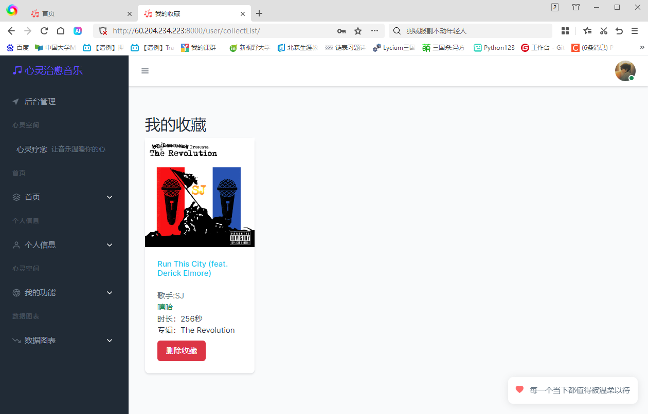Open the 三国杀:冯方 bookmark
Image resolution: width=648 pixels, height=414 pixels.
tap(443, 48)
